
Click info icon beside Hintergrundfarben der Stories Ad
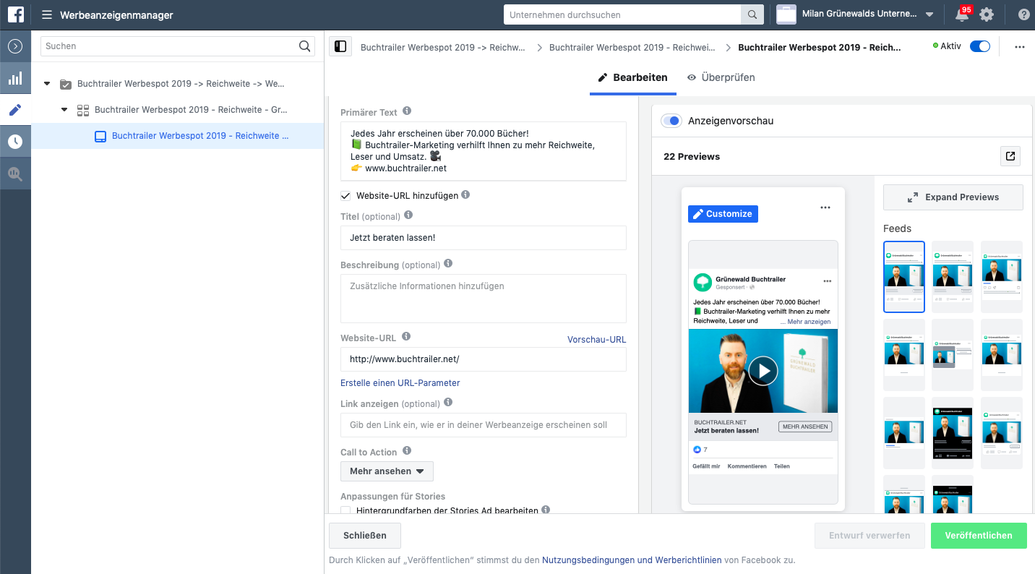(546, 510)
